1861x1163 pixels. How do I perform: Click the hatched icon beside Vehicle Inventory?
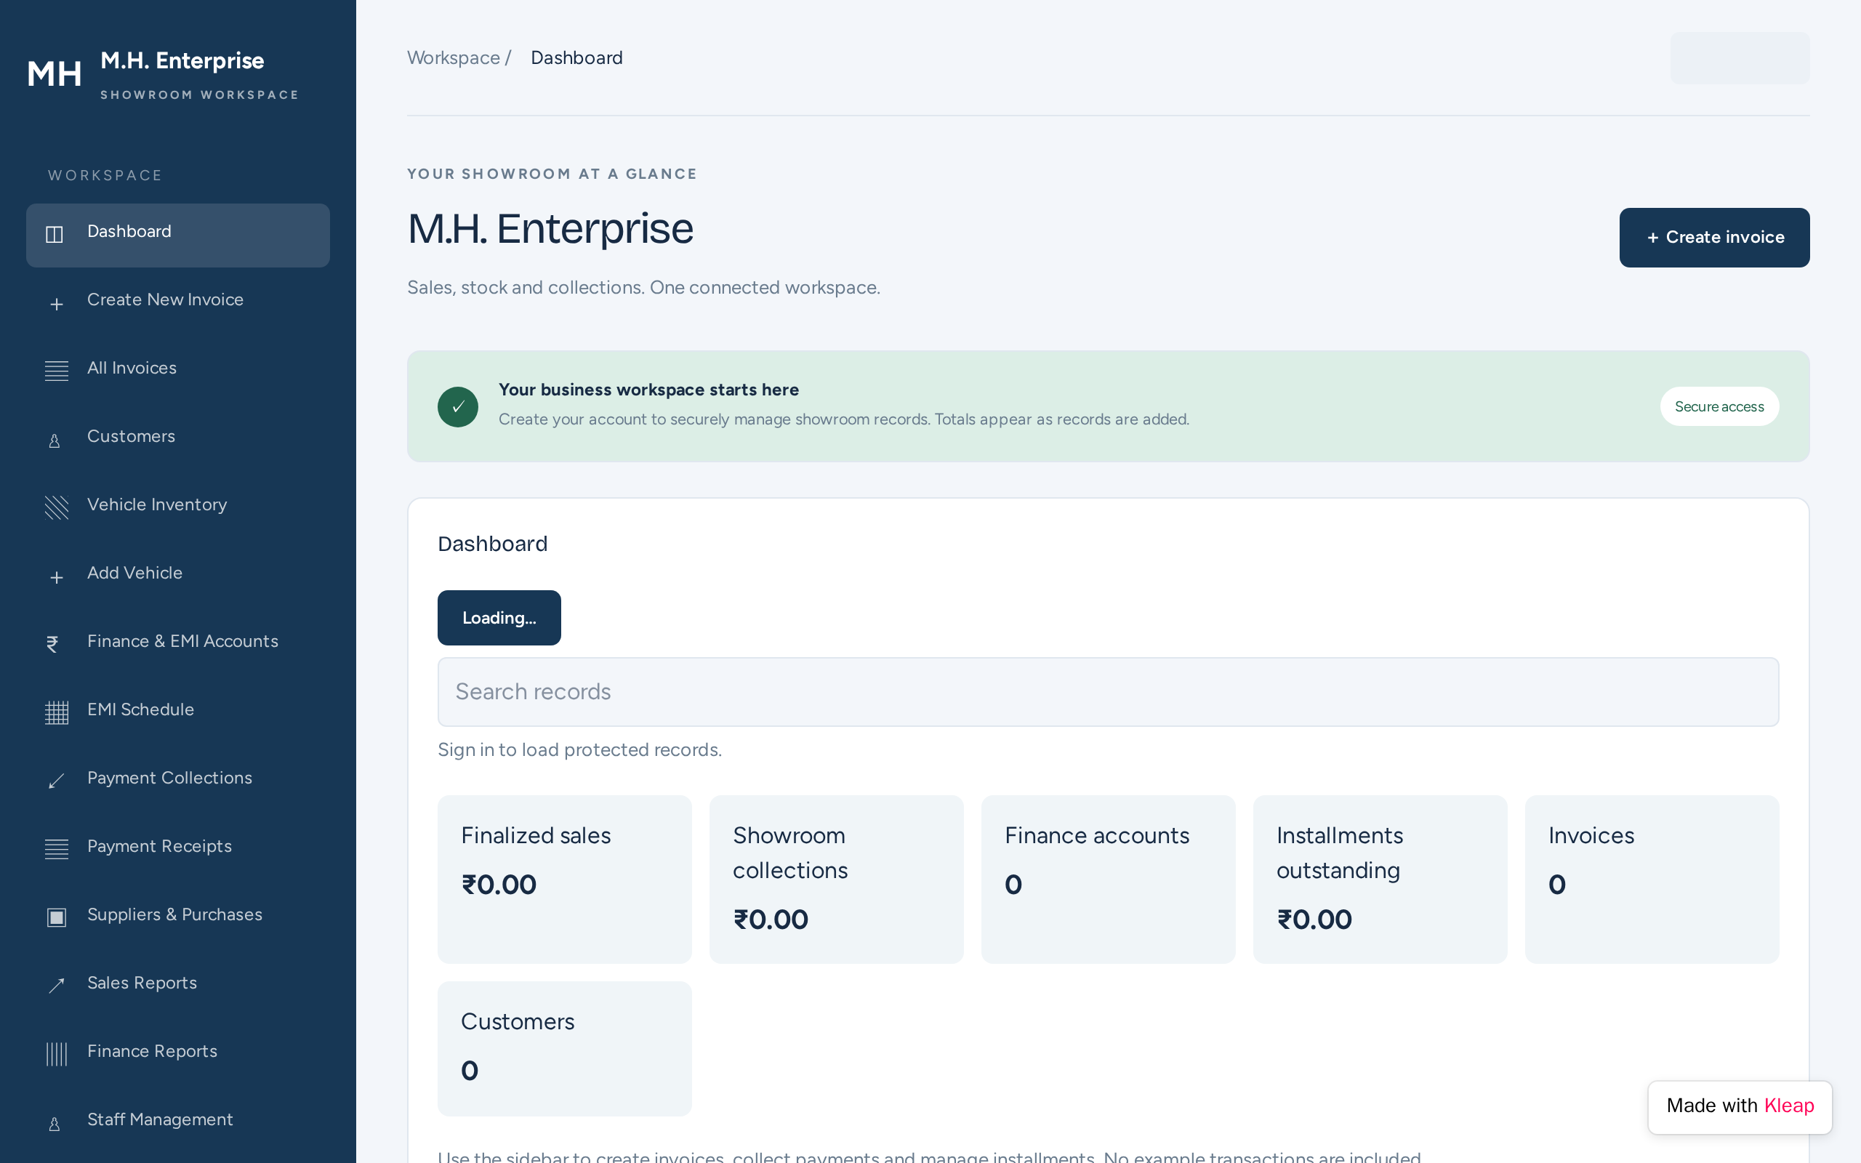[x=56, y=507]
